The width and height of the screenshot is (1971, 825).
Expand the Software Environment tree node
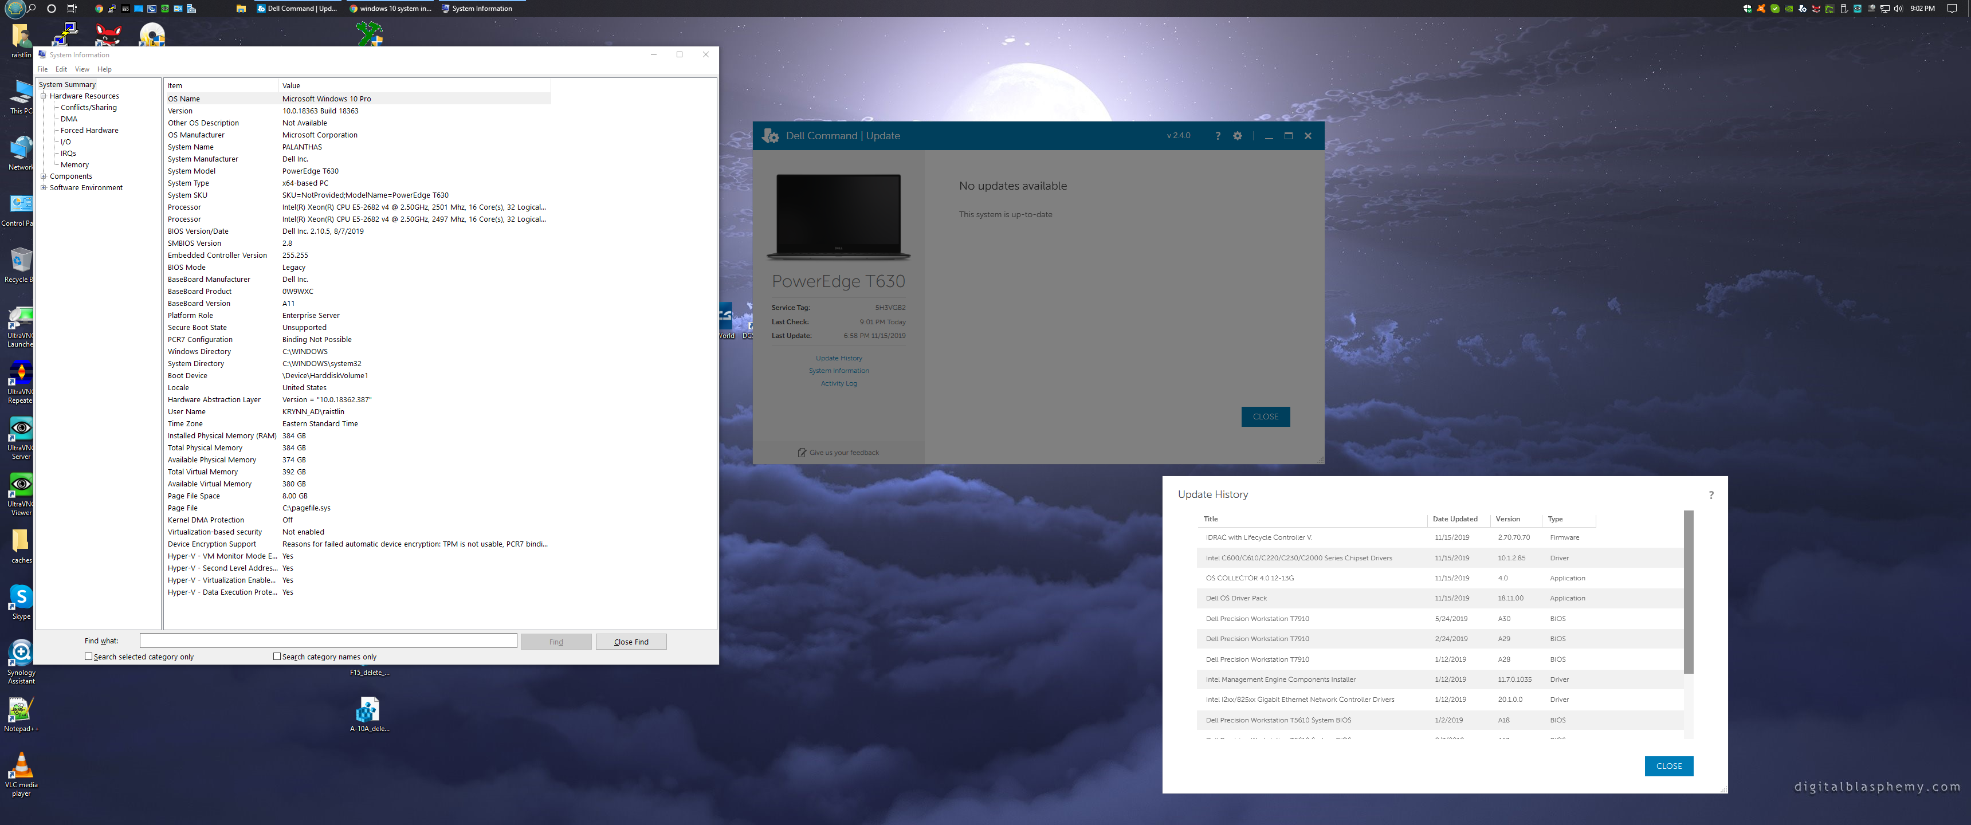tap(44, 187)
